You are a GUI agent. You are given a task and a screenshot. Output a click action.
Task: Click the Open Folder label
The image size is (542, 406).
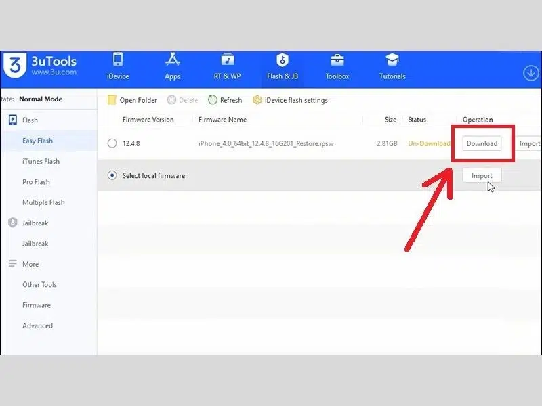[138, 100]
